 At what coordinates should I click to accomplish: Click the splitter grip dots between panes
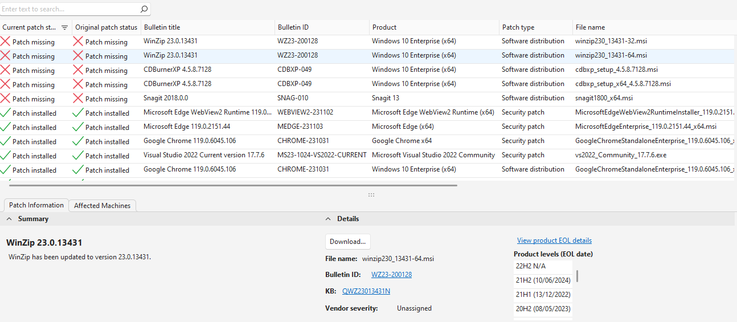tap(371, 194)
